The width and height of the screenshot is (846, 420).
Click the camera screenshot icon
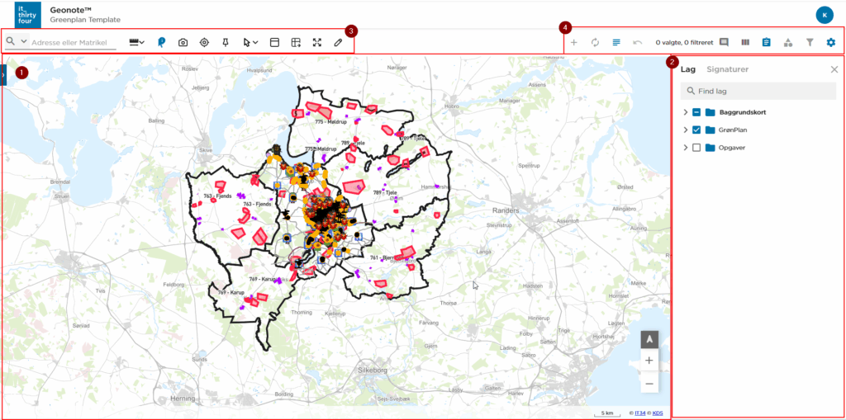click(183, 42)
